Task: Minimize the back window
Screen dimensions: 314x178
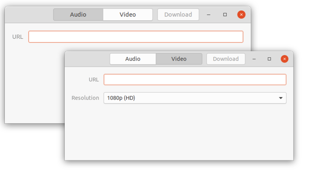Action: tap(209, 15)
